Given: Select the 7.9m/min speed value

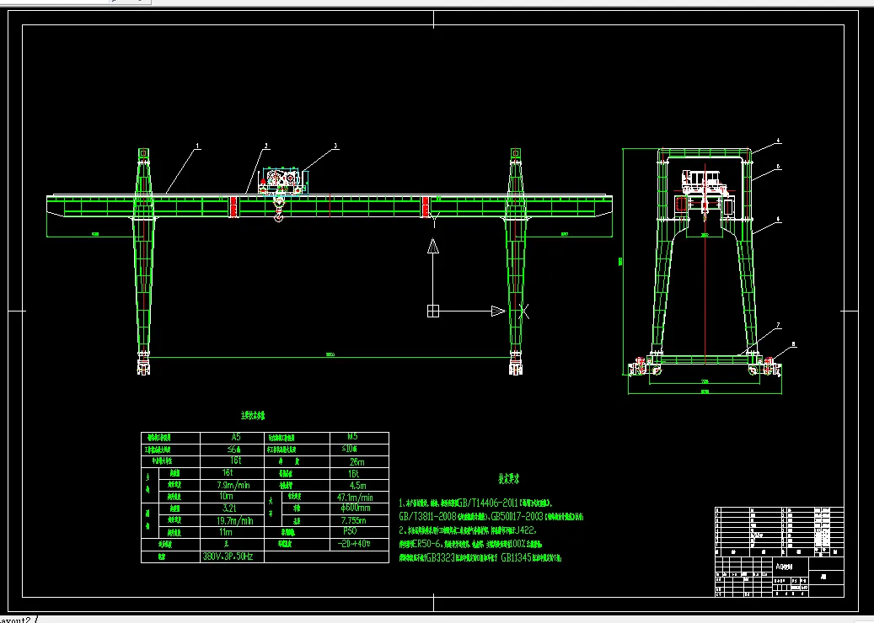Looking at the screenshot, I should pyautogui.click(x=233, y=485).
